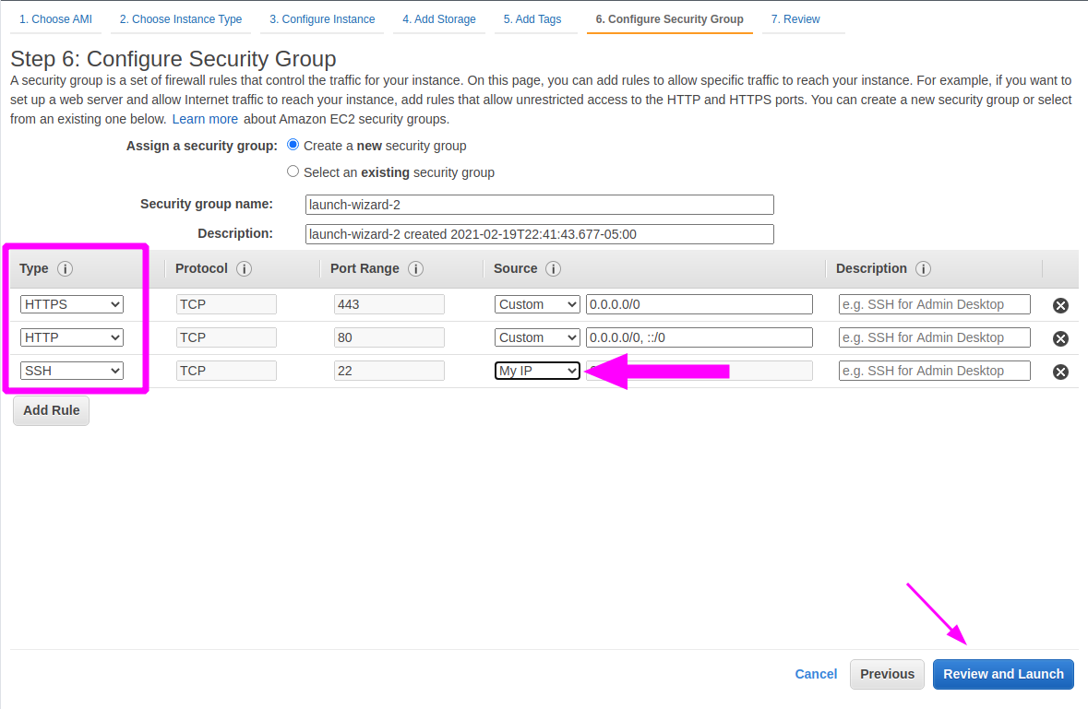Open the Type dropdown showing HTTPS
This screenshot has width=1088, height=709.
(71, 303)
